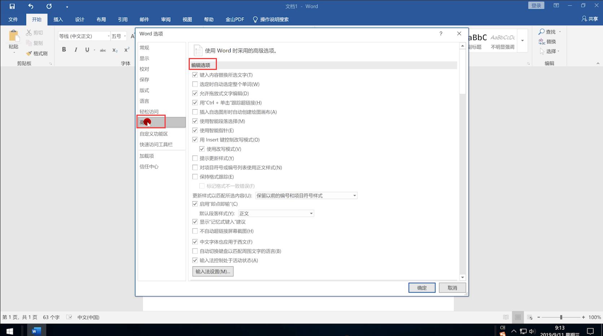Viewport: 603px width, 336px height.
Task: Open the taskbar notification center icon
Action: 590,331
